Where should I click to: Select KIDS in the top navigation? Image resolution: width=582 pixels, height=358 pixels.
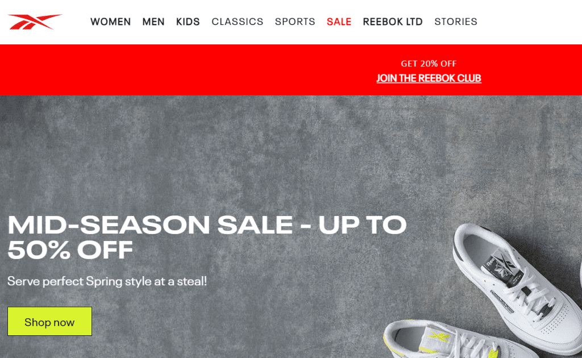[x=188, y=22]
